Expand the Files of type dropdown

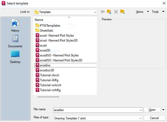[141, 118]
